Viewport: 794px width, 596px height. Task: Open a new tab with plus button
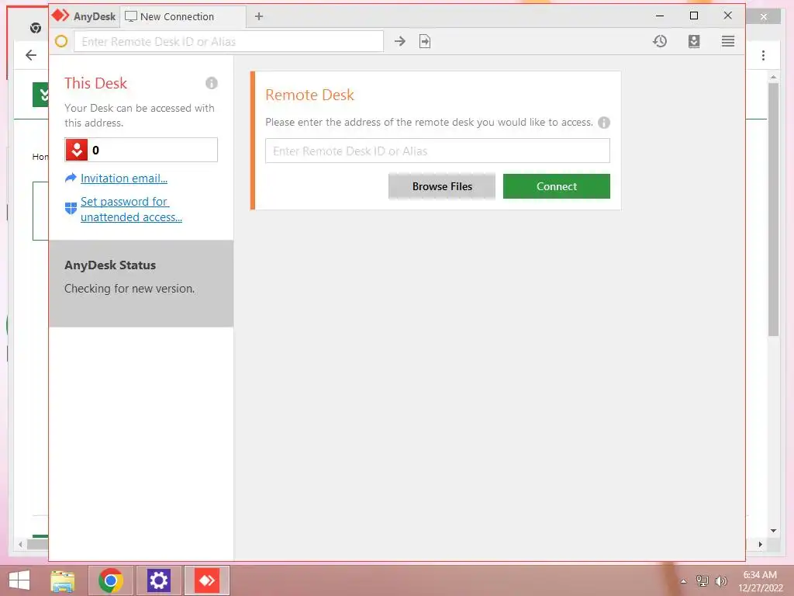[259, 16]
